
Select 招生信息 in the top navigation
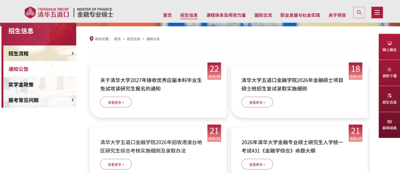pyautogui.click(x=189, y=15)
